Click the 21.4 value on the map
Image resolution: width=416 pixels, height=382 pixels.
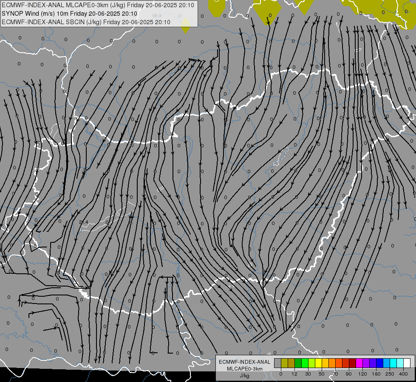[84, 222]
